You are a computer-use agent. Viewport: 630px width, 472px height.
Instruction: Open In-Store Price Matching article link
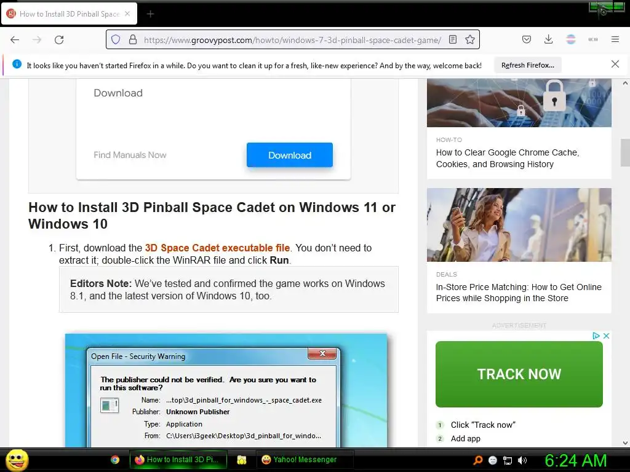click(x=519, y=293)
